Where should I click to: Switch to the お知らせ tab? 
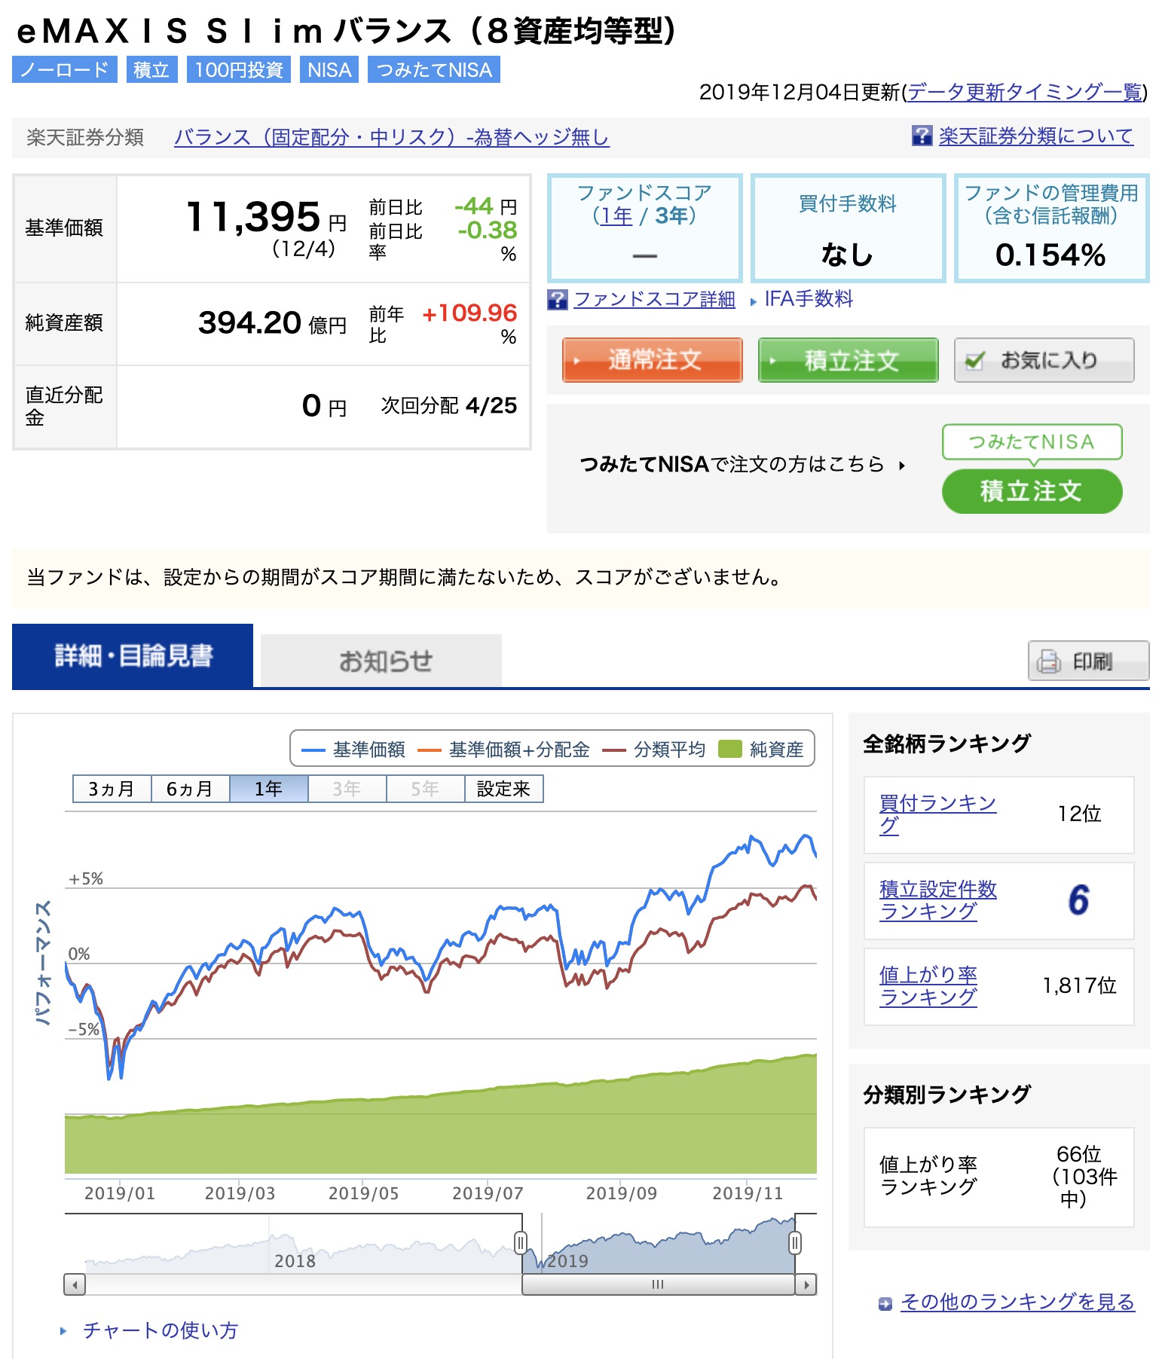[381, 661]
